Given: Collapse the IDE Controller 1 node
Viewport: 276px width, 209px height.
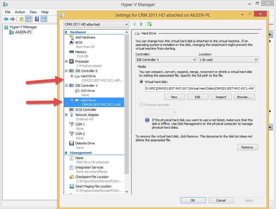Looking at the screenshot, I should (x=66, y=86).
